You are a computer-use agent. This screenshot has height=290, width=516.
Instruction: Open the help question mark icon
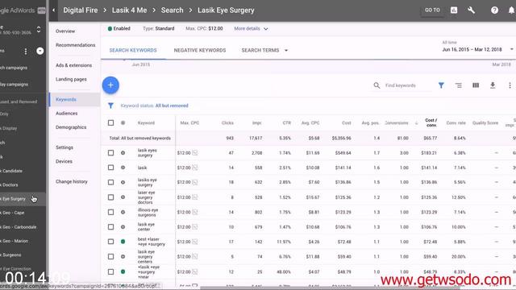(x=494, y=10)
